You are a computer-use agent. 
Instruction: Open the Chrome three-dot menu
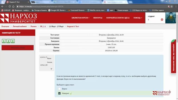click(176, 6)
